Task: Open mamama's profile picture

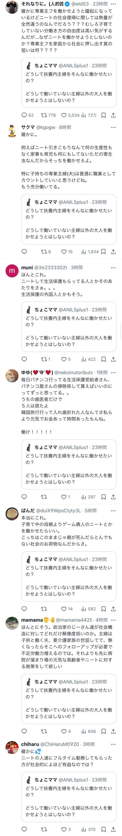Action: pos(12,623)
